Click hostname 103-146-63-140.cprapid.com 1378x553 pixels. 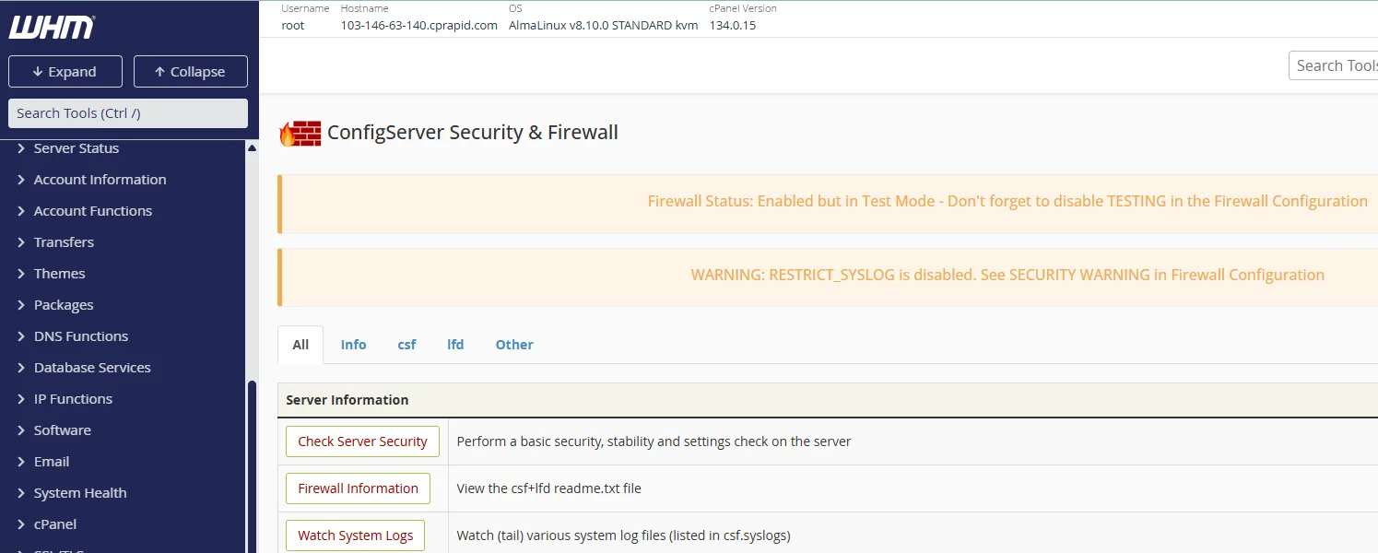[x=419, y=26]
